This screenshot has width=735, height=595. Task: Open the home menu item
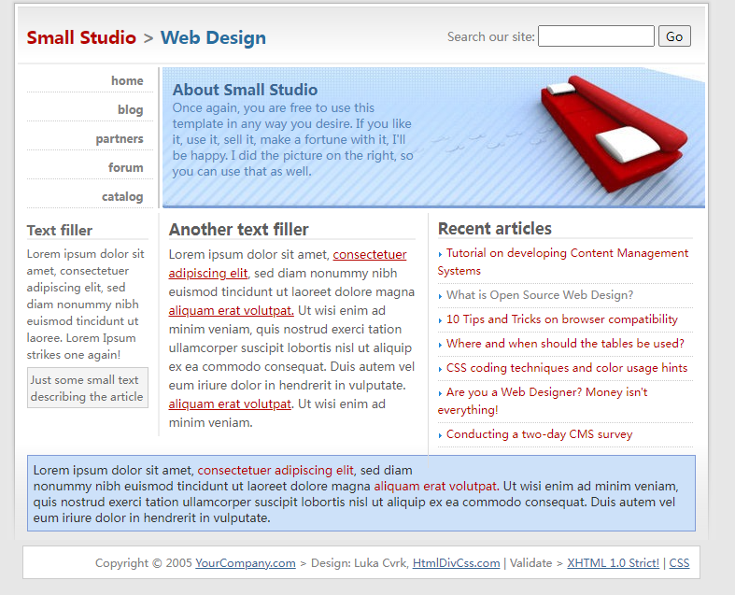127,80
